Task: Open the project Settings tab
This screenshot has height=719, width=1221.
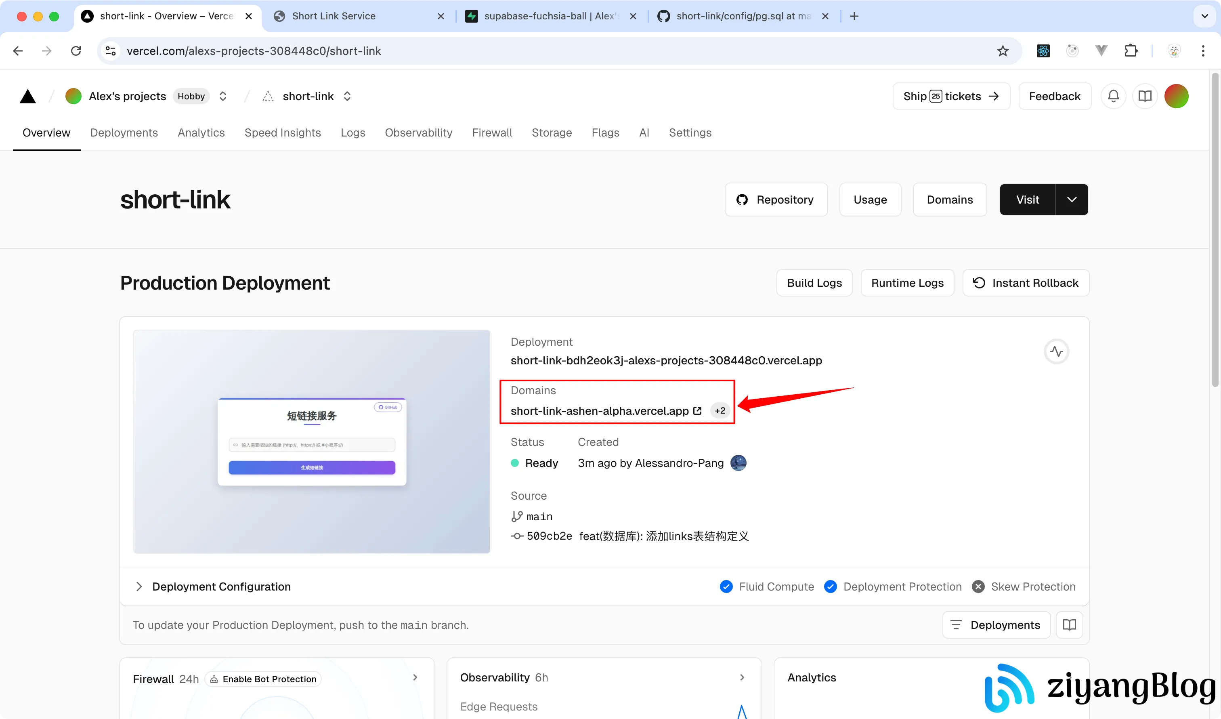Action: click(690, 133)
